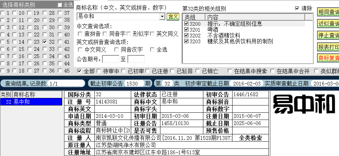Click the 停止查询 button
The width and height of the screenshot is (339, 156).
pyautogui.click(x=328, y=35)
